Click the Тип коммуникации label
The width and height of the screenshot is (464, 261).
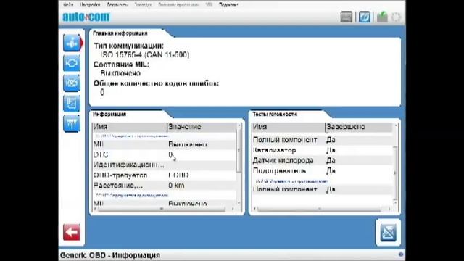click(129, 46)
